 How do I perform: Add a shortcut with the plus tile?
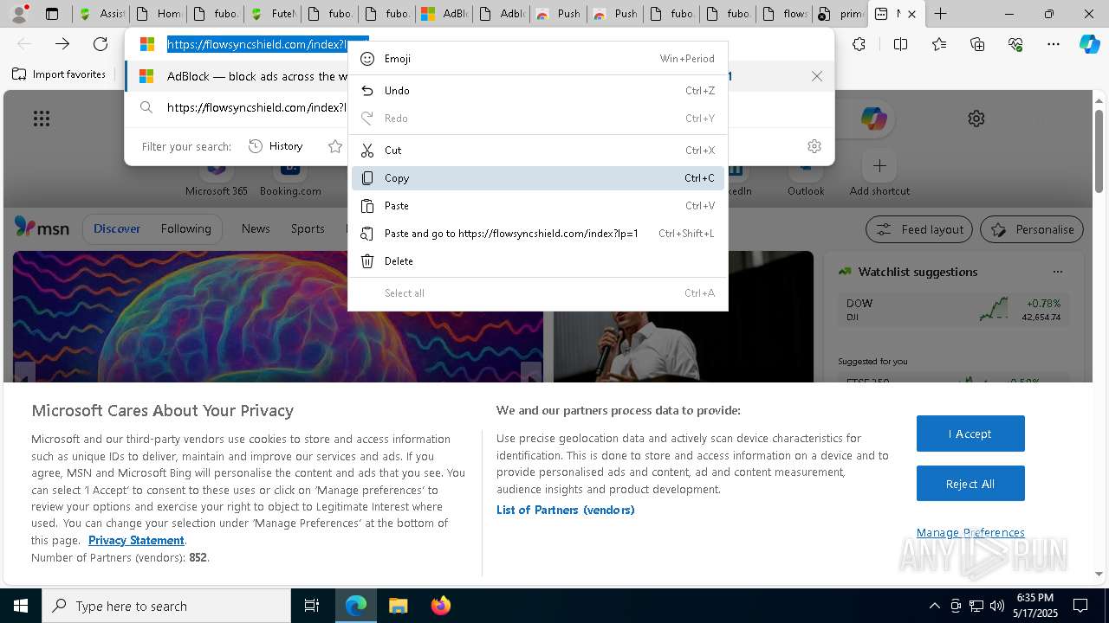coord(879,165)
